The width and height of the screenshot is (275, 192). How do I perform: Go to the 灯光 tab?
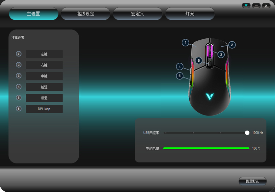tap(190, 14)
